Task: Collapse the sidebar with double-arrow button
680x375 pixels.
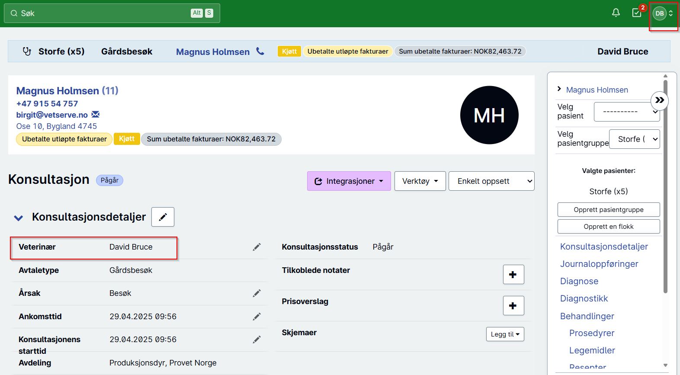Action: pos(660,100)
